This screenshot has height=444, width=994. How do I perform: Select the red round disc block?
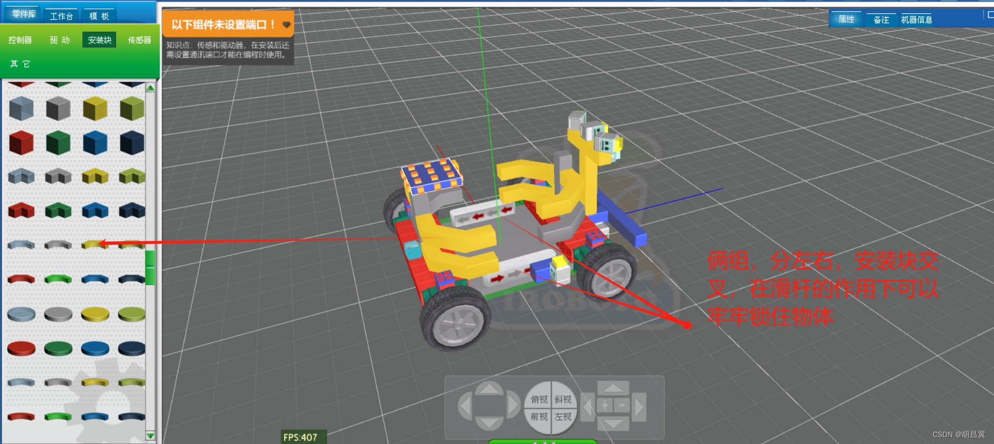(x=22, y=348)
